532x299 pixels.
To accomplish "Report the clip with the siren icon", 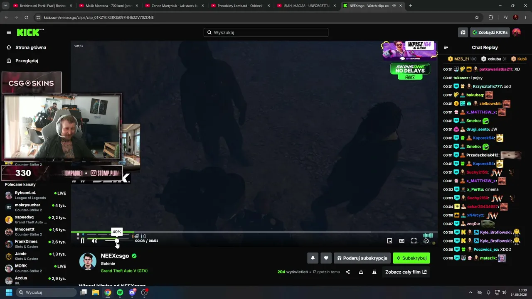I will 374,272.
